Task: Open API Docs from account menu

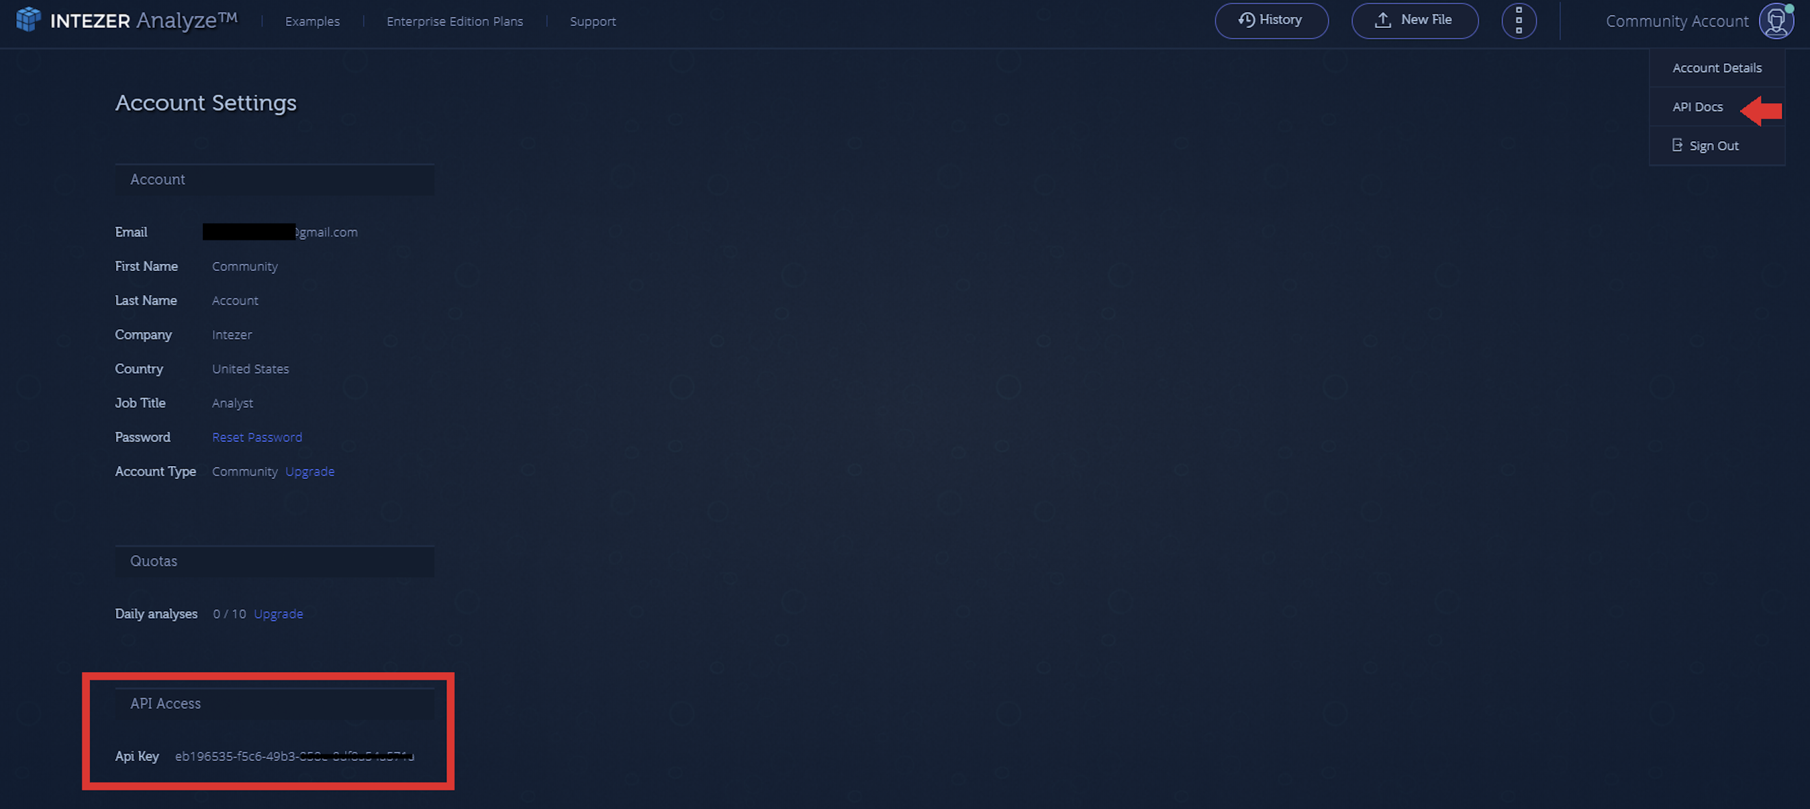Action: click(1697, 107)
